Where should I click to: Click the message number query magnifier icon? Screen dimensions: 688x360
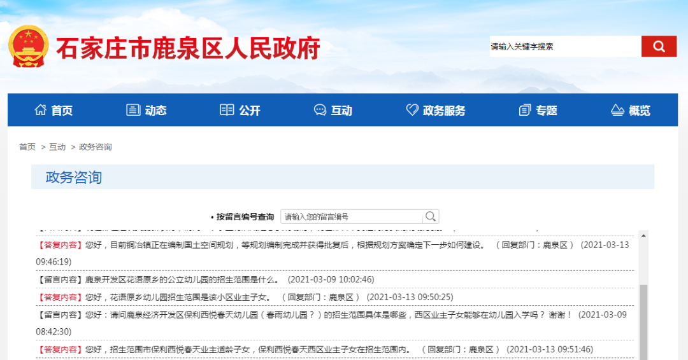pos(431,216)
